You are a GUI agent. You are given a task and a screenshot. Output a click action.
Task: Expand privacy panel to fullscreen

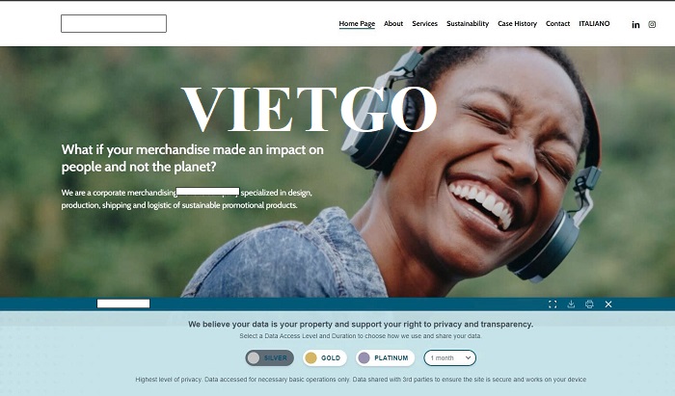coord(553,304)
